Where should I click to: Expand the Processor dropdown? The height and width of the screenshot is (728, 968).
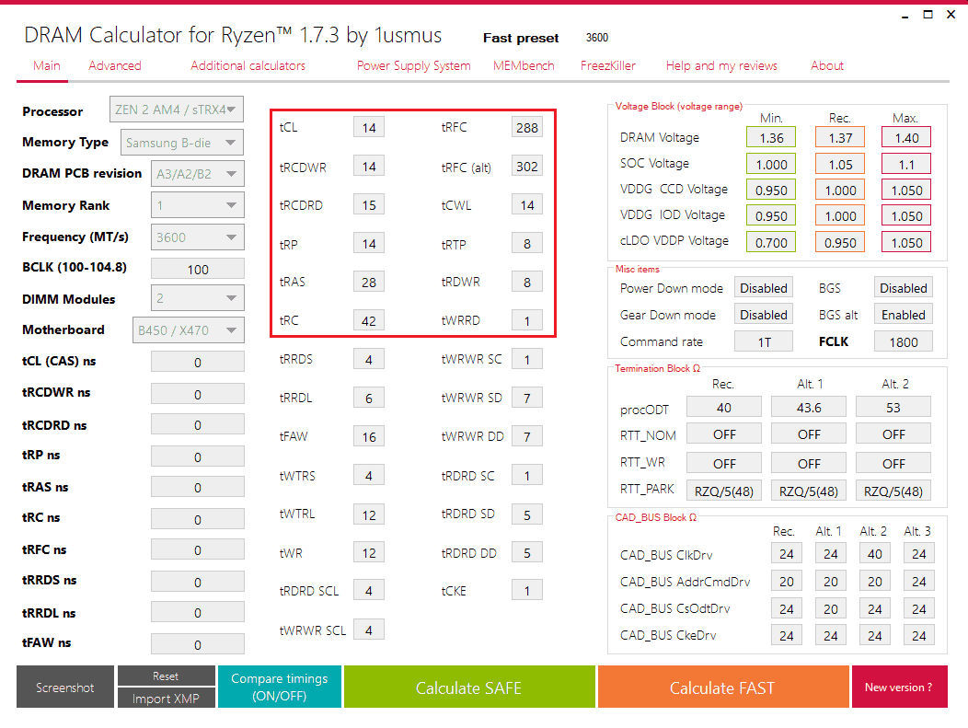click(177, 110)
